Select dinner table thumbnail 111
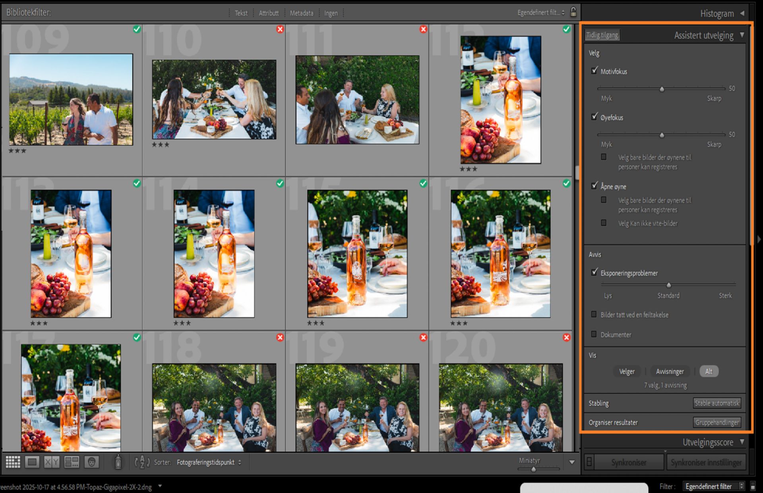The height and width of the screenshot is (493, 763). coord(357,100)
